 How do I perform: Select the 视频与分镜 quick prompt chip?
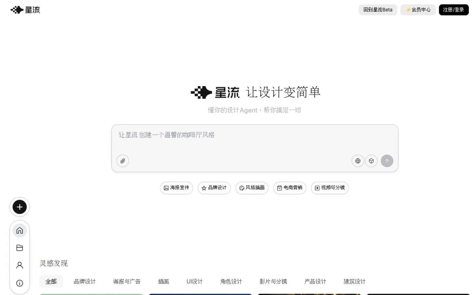[330, 188]
